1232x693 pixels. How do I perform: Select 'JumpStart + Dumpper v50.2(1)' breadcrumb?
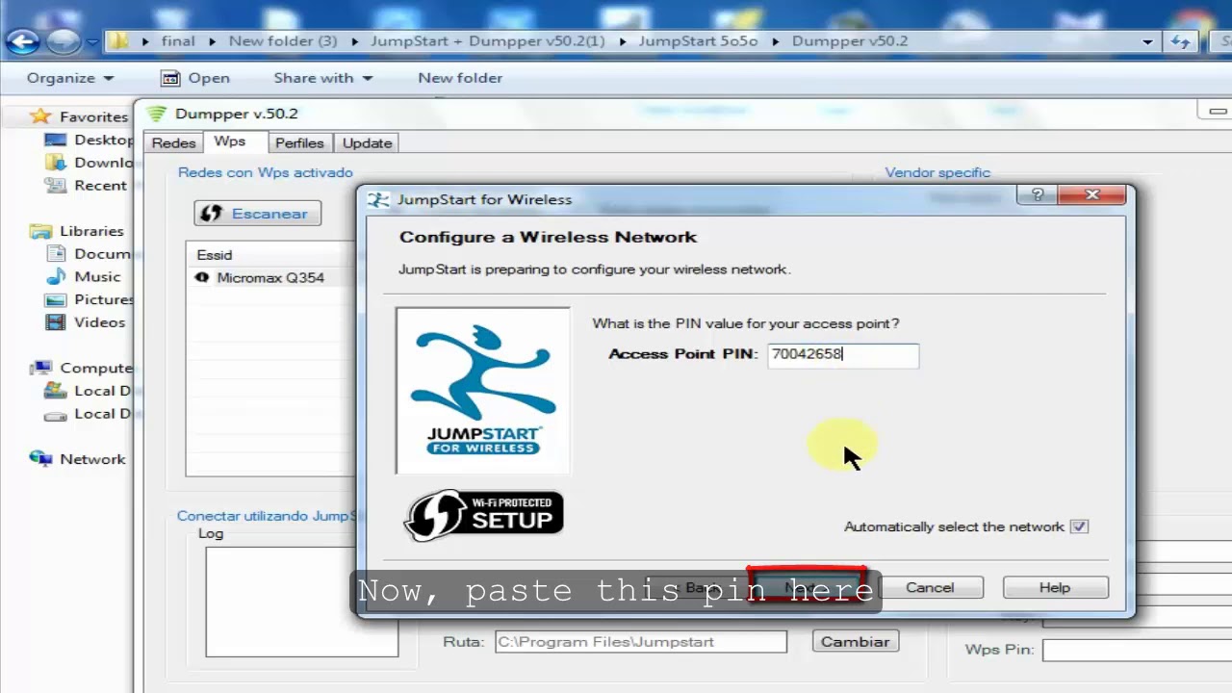point(488,41)
